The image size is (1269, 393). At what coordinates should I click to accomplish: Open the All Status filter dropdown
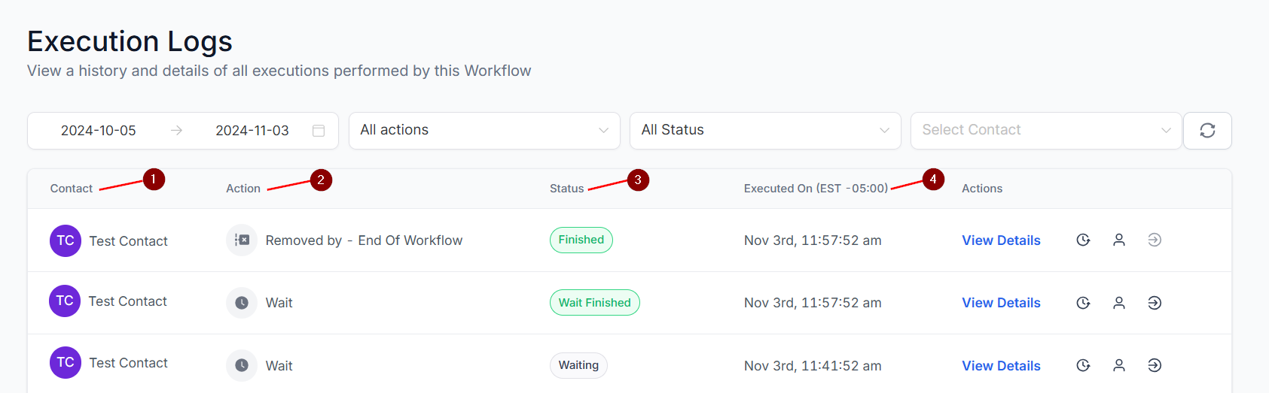tap(765, 131)
